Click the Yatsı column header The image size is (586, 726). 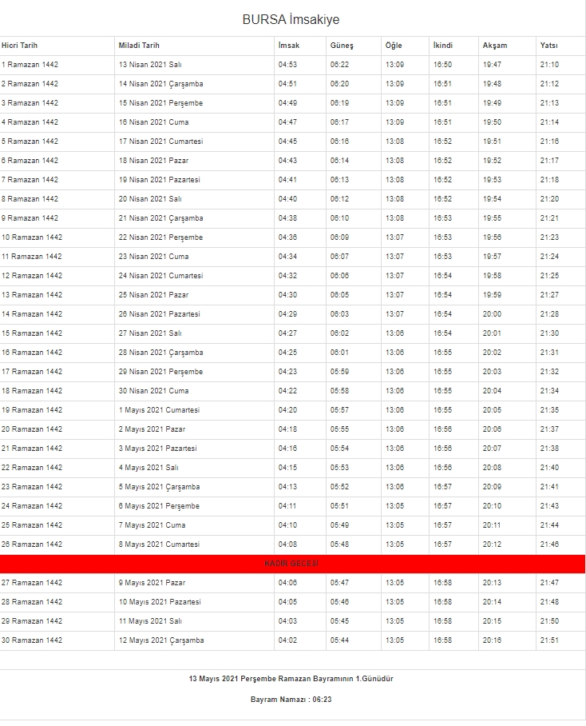[x=548, y=46]
